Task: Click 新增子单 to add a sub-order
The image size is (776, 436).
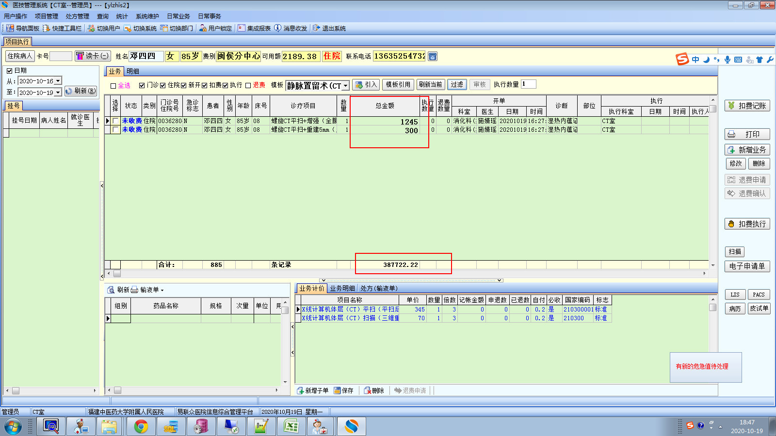Action: [x=313, y=390]
